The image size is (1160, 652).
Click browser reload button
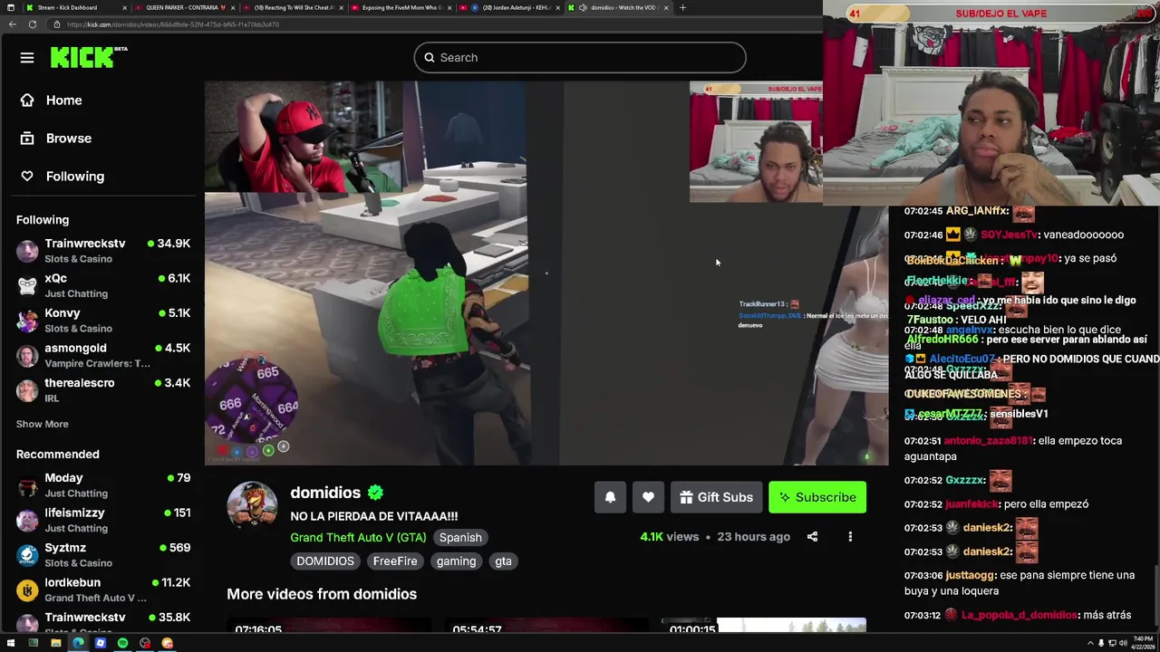[x=32, y=24]
